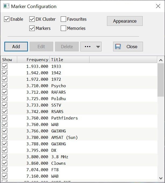The width and height of the screenshot is (165, 183).
Task: Close the window with the X button
Action: coord(158,6)
